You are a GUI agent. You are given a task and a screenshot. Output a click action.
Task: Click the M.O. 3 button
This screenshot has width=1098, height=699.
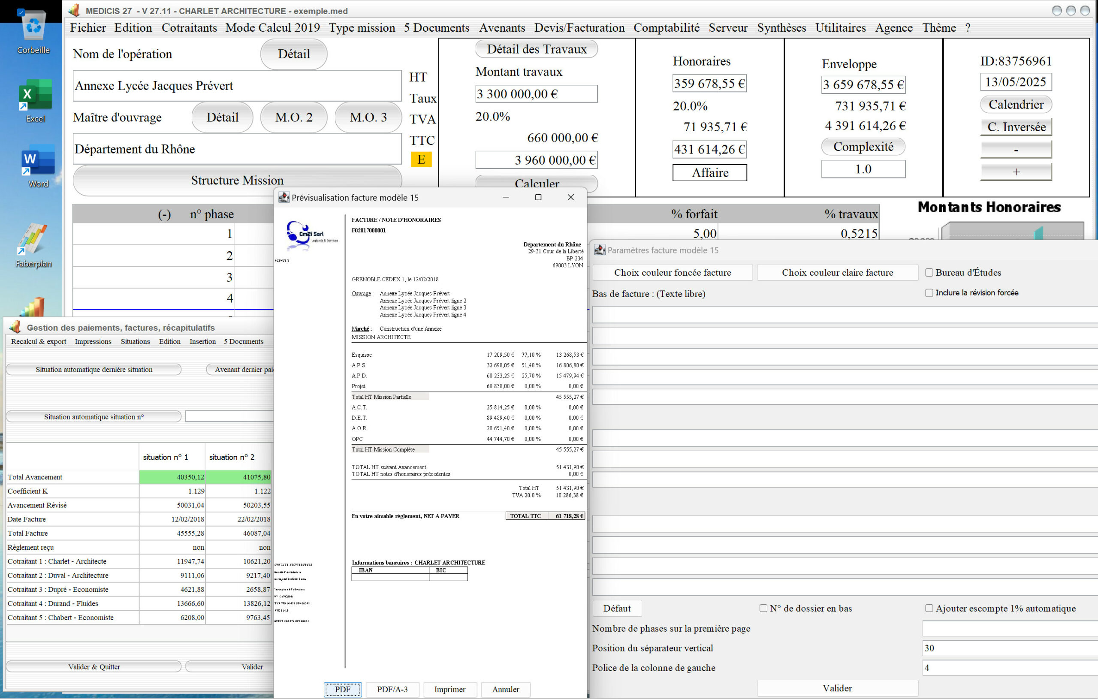click(368, 117)
